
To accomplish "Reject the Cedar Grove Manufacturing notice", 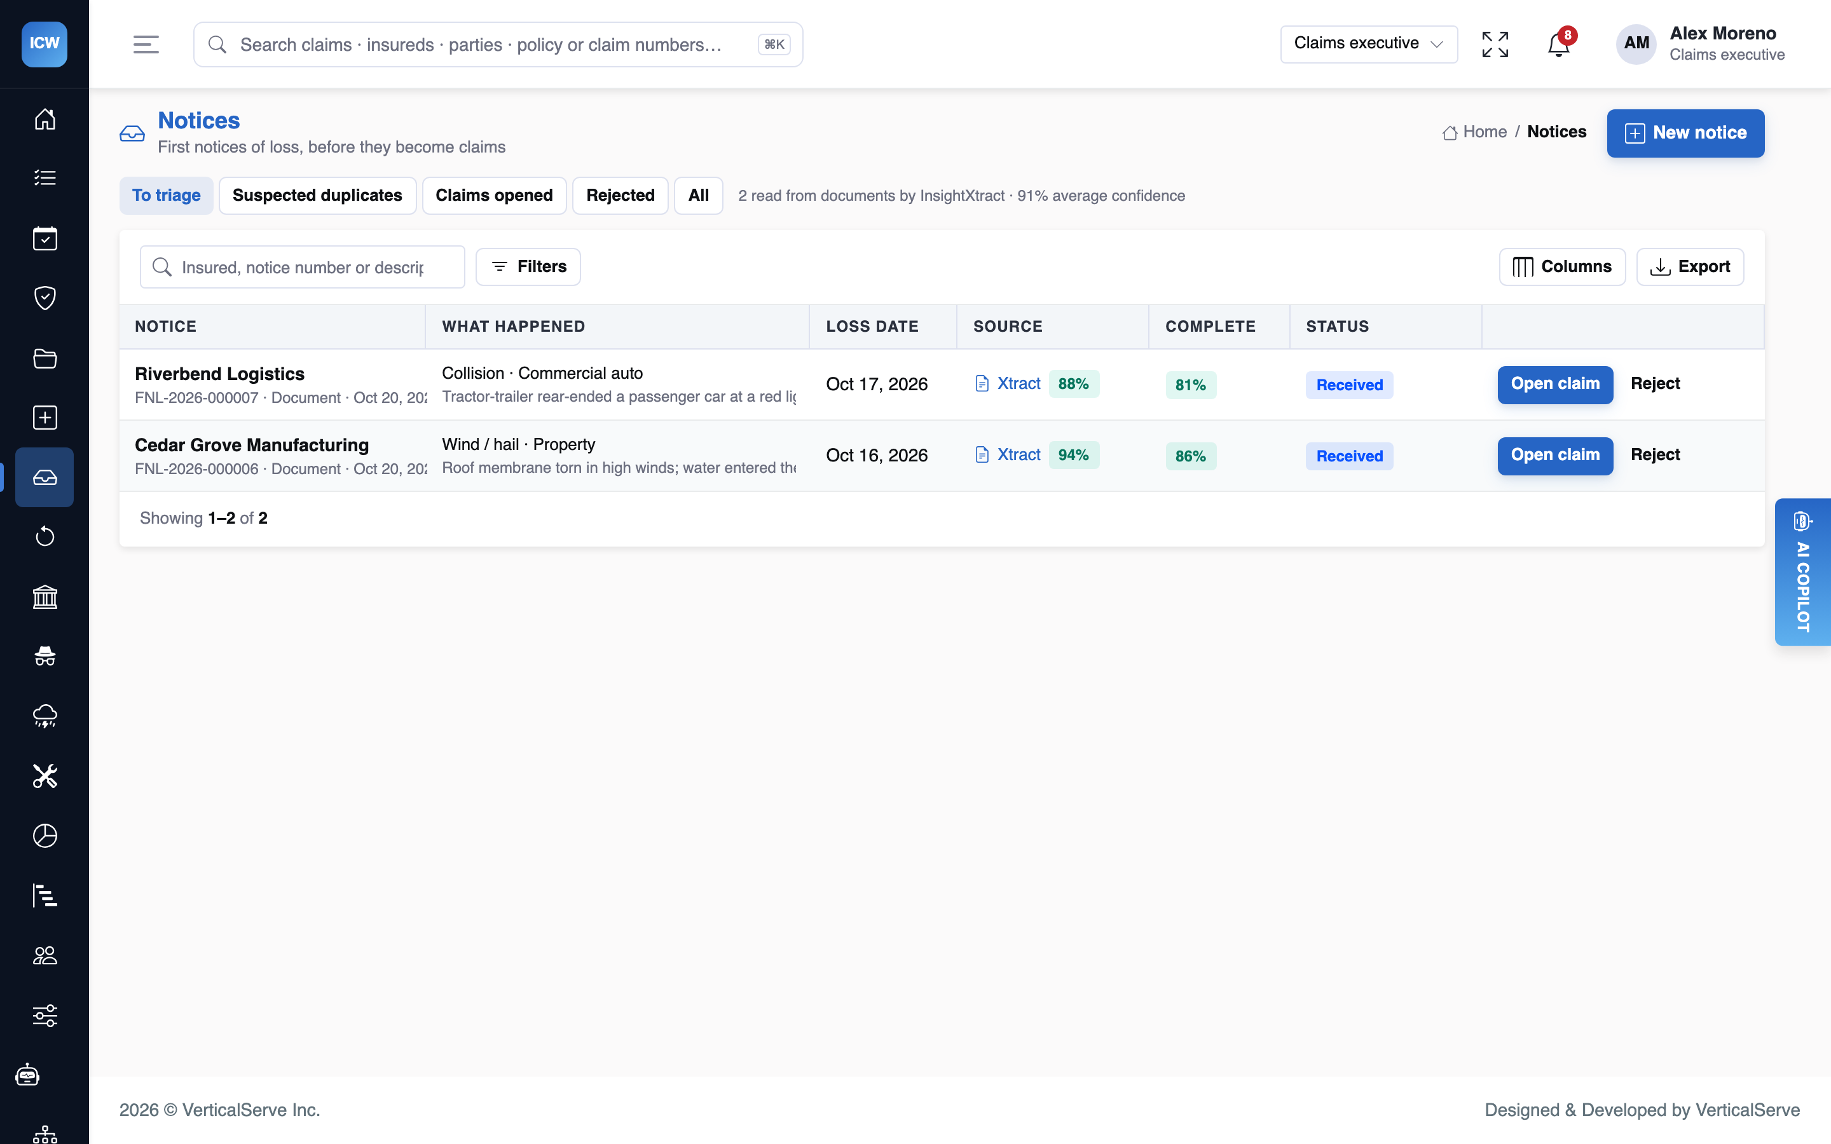I will pos(1655,454).
